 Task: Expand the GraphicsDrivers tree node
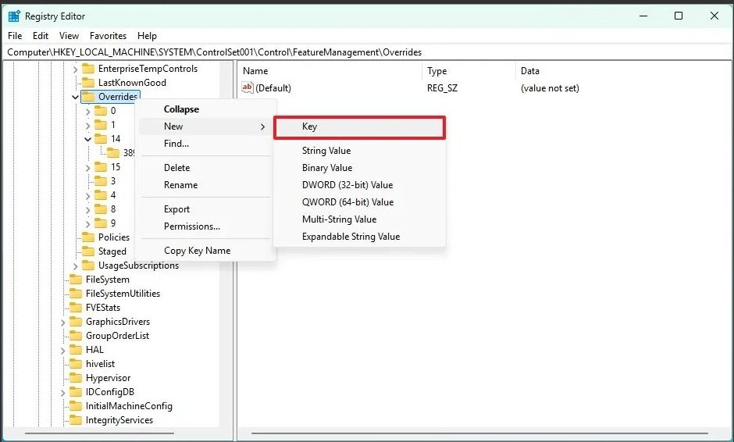click(x=63, y=322)
